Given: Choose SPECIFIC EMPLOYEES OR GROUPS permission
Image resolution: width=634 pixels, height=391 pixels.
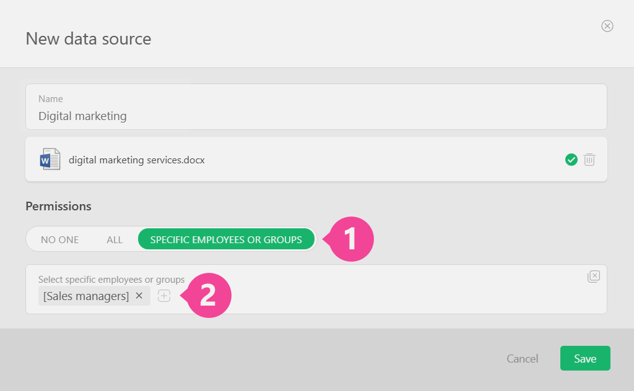Looking at the screenshot, I should click(x=226, y=239).
